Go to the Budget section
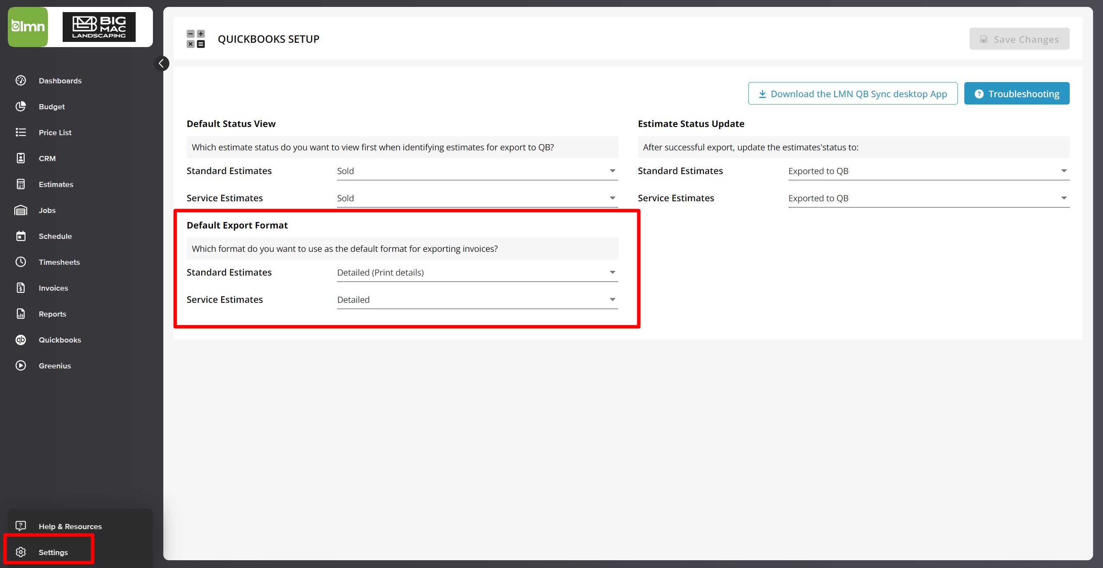The width and height of the screenshot is (1103, 568). pos(52,107)
